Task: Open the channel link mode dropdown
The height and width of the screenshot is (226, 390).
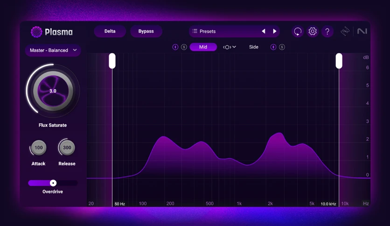Action: pyautogui.click(x=230, y=47)
